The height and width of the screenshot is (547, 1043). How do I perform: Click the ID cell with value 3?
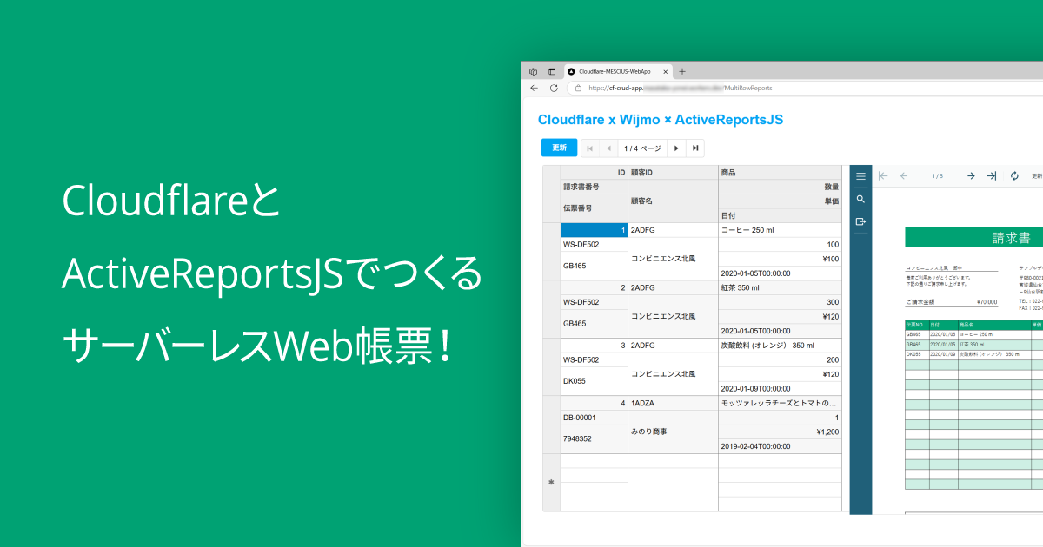pyautogui.click(x=594, y=346)
